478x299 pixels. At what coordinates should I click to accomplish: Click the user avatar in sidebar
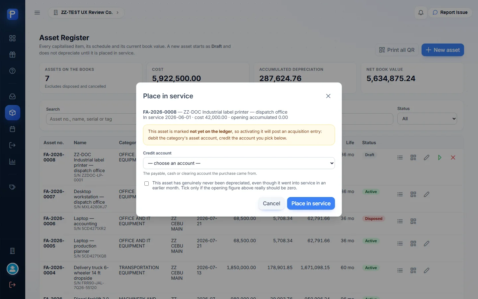pyautogui.click(x=13, y=269)
